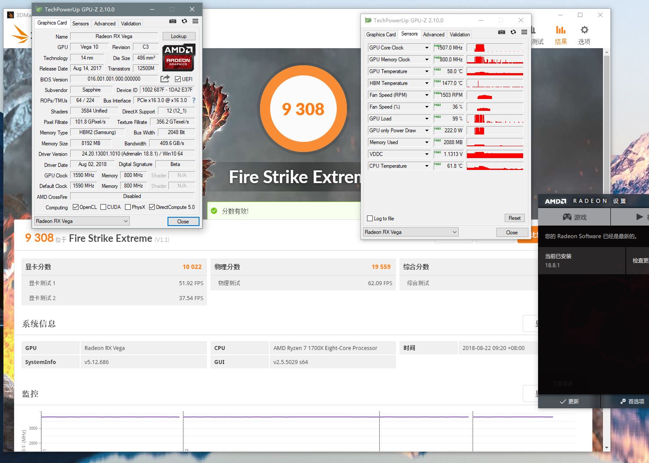Click the video play icon in Radeon Settings
This screenshot has height=463, width=649.
click(x=639, y=217)
